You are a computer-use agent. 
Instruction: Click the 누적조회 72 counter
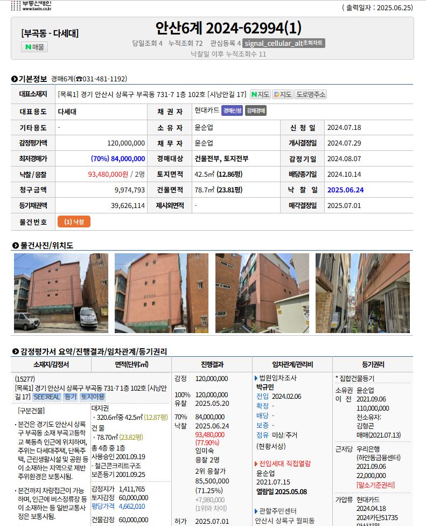(185, 43)
